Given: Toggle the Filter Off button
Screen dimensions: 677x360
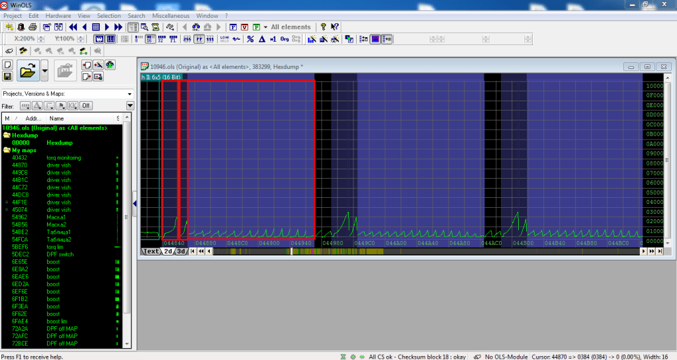Looking at the screenshot, I should tap(86, 106).
